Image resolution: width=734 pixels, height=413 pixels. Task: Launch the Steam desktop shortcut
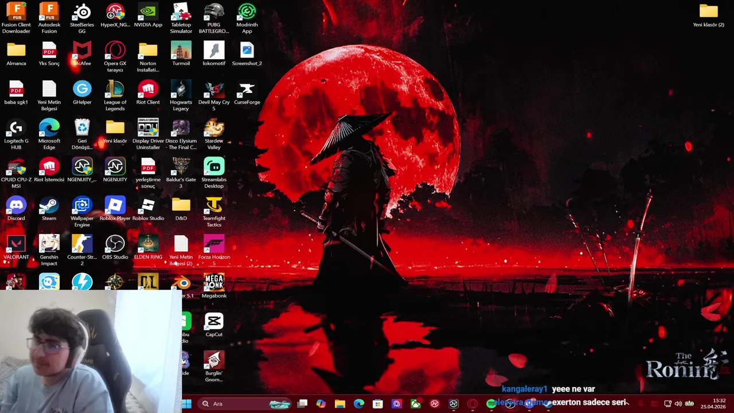pyautogui.click(x=49, y=209)
